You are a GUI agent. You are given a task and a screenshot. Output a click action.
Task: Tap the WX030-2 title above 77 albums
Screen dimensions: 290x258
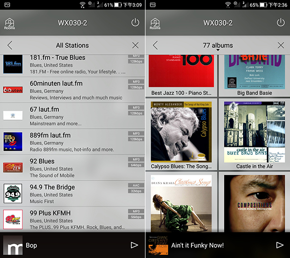(x=218, y=23)
